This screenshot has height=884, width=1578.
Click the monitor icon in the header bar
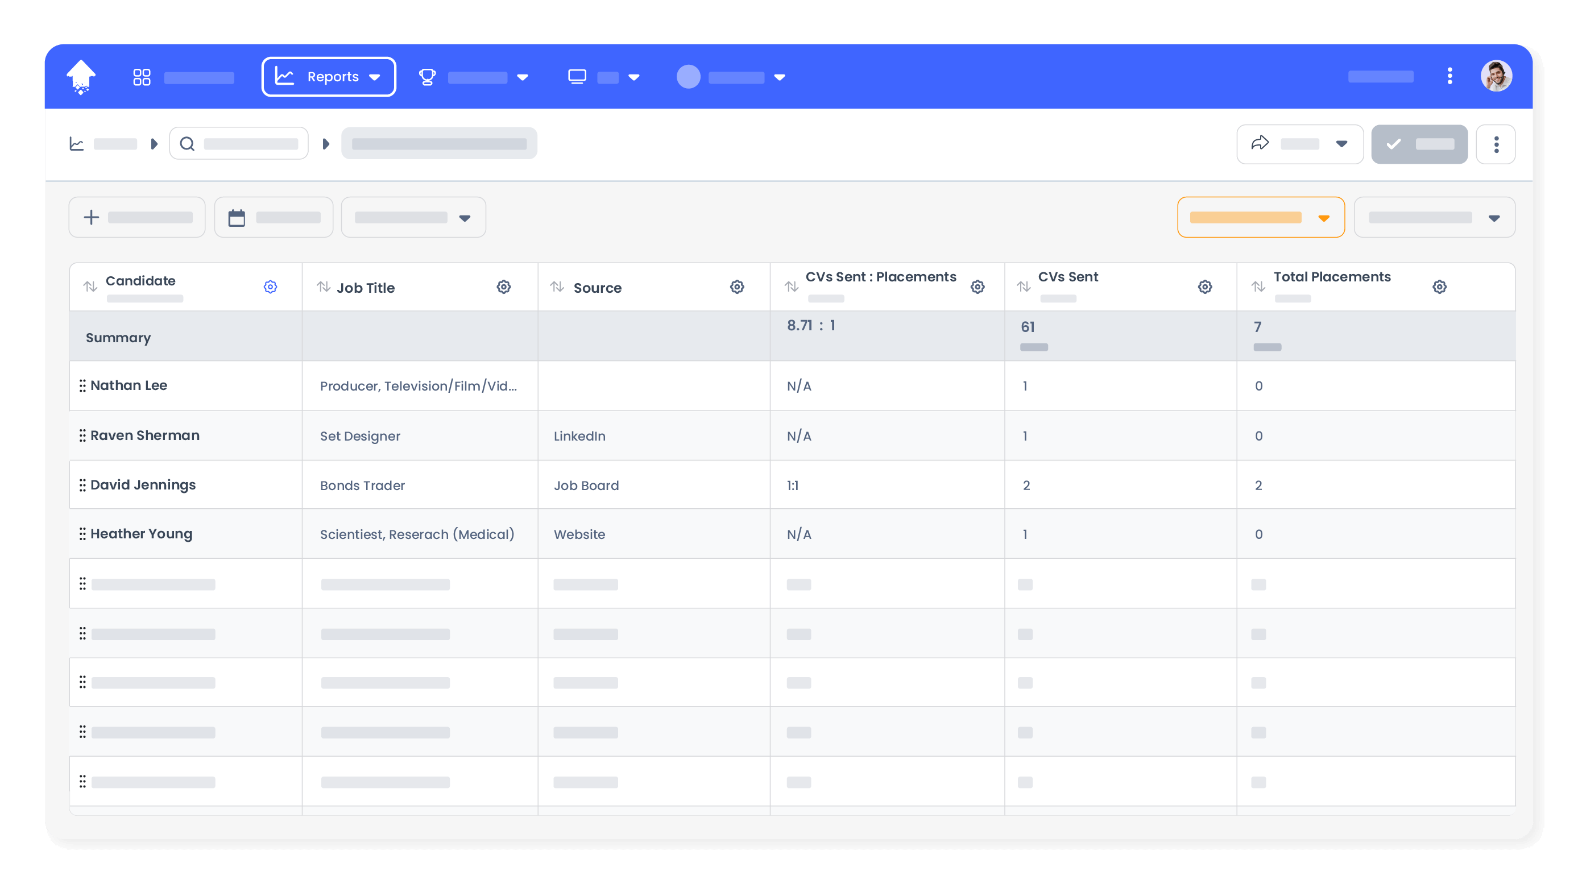click(577, 76)
